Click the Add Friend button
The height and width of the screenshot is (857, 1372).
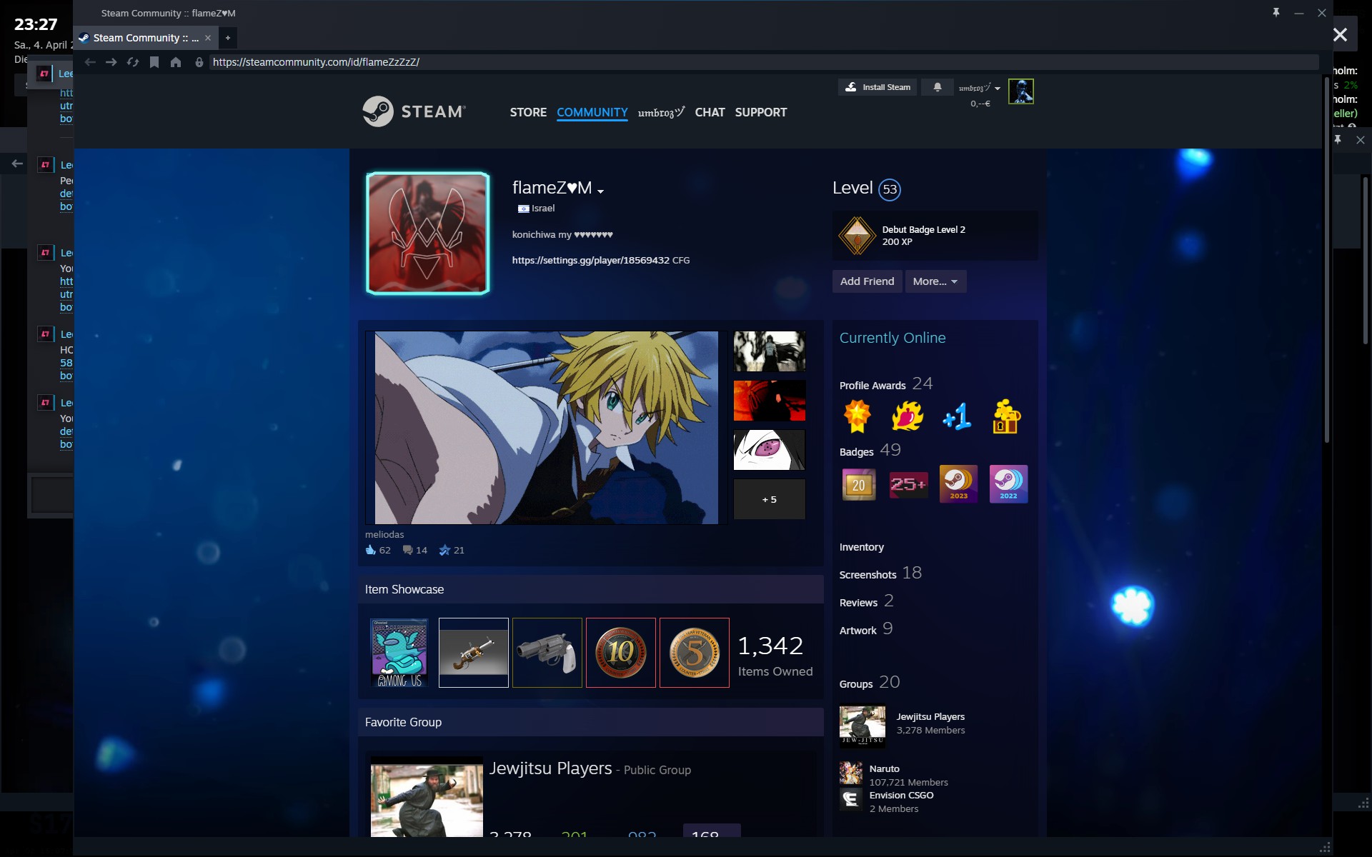(x=867, y=281)
